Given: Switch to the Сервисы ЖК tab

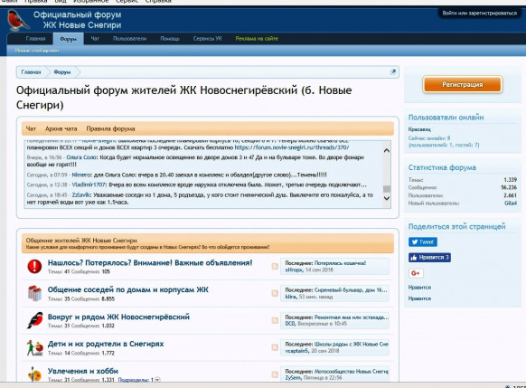Looking at the screenshot, I should coord(207,39).
